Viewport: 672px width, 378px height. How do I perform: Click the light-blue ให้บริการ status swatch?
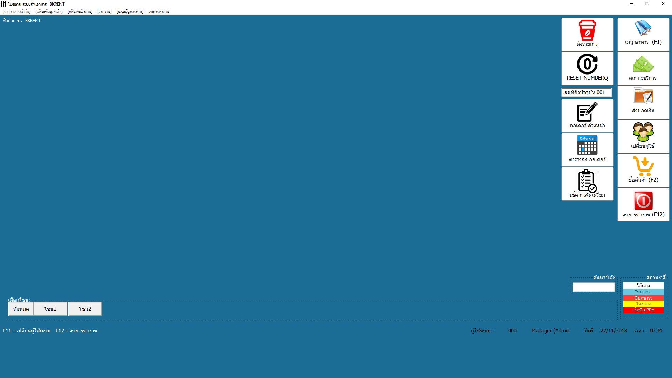(643, 292)
